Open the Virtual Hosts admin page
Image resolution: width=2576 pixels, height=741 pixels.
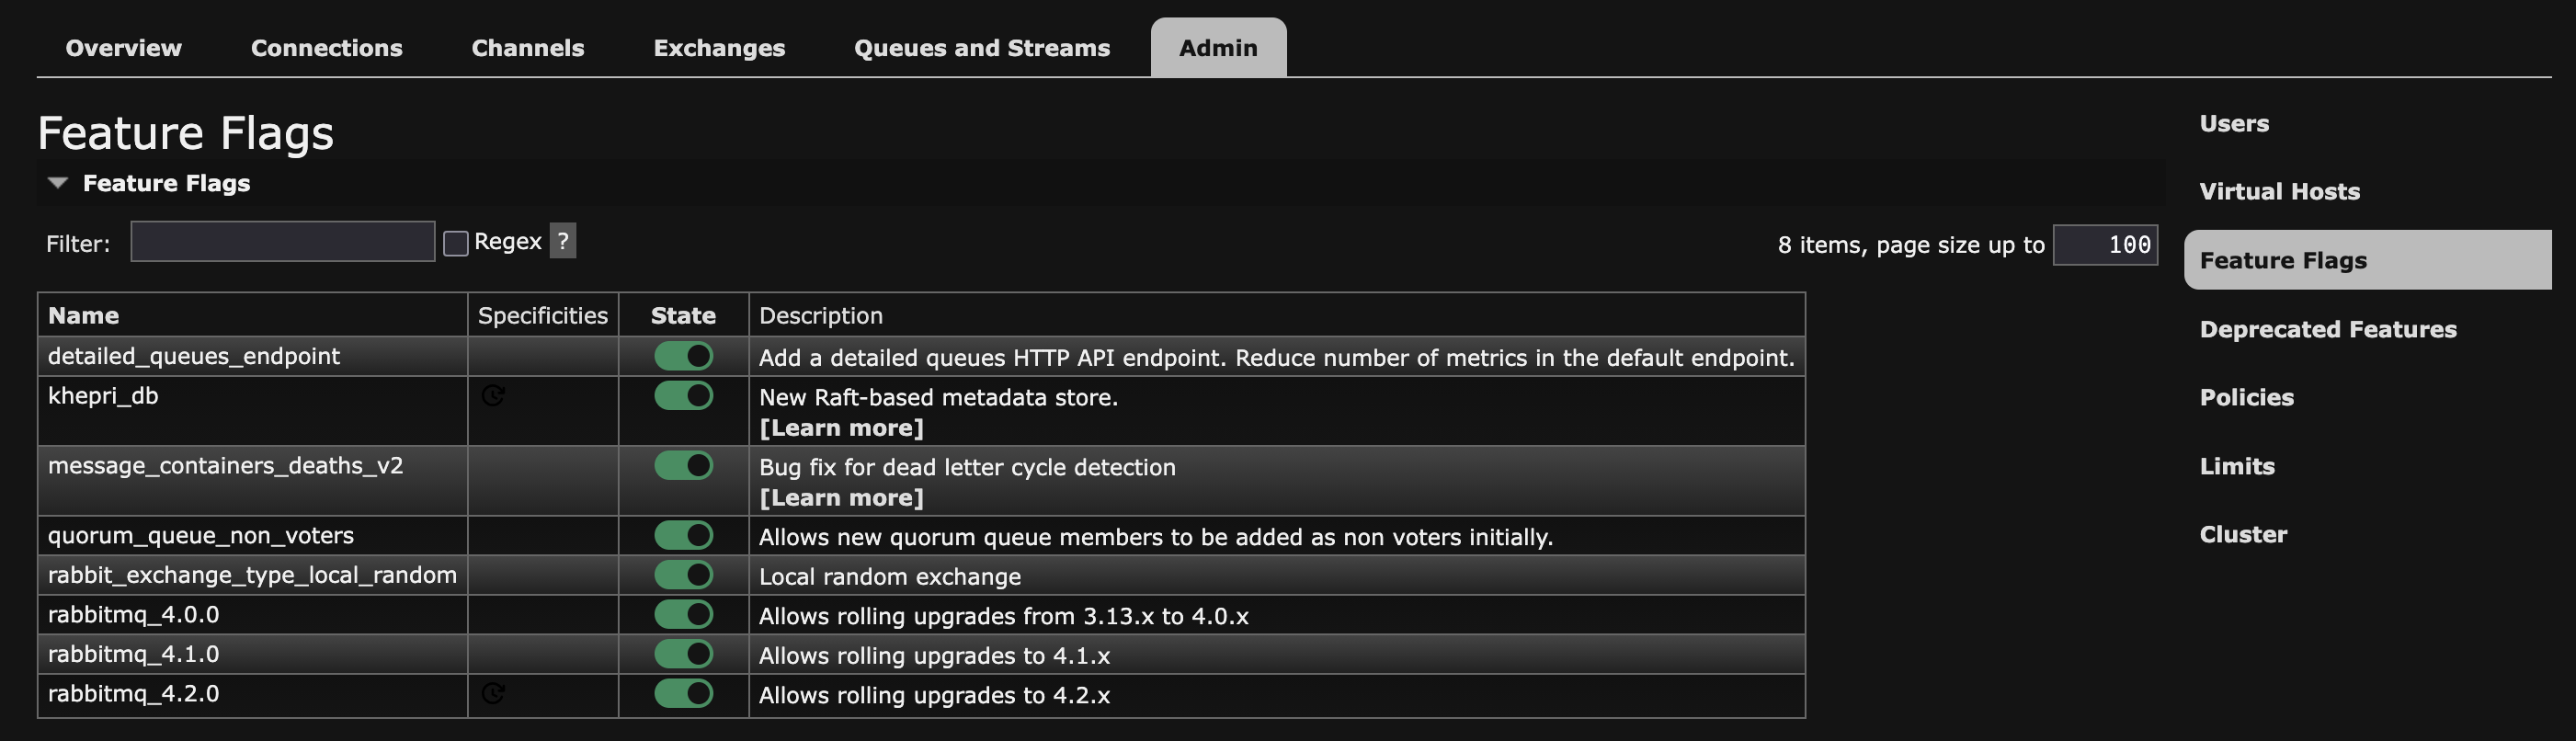tap(2279, 191)
